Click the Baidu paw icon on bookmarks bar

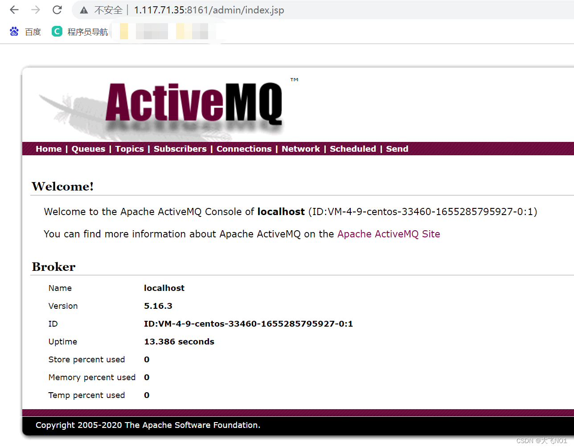coord(14,31)
